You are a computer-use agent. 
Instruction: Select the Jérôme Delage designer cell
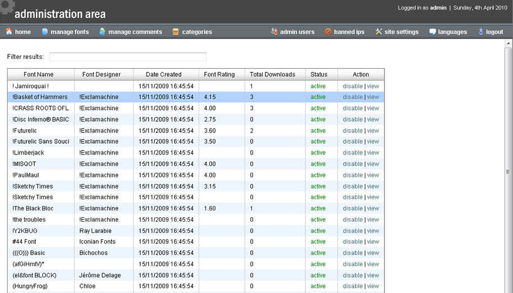click(104, 275)
